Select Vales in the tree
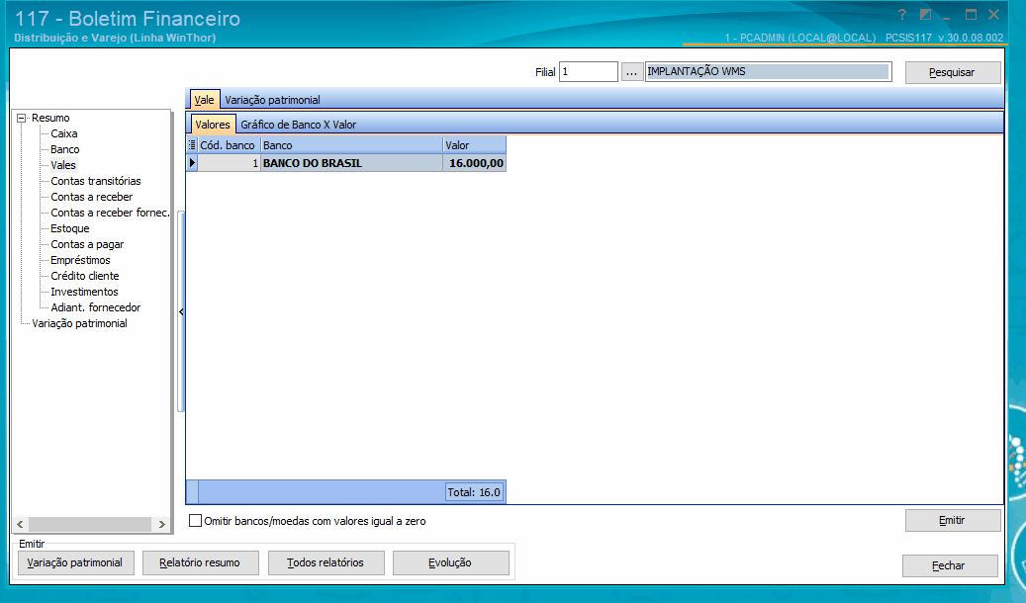The width and height of the screenshot is (1026, 603). click(63, 165)
